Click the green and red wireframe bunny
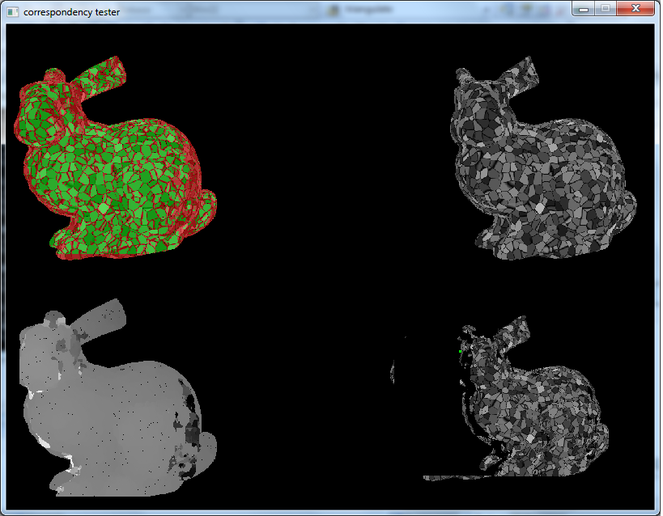The height and width of the screenshot is (516, 663). coord(116,158)
